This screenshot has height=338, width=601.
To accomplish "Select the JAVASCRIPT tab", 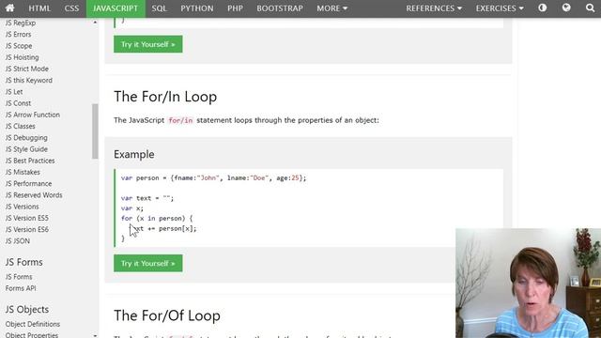I will (116, 8).
